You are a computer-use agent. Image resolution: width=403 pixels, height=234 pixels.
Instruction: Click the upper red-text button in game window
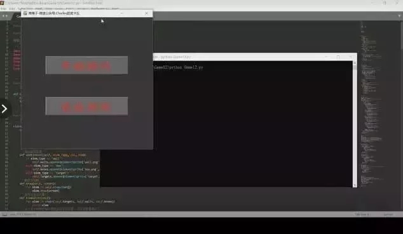click(86, 65)
